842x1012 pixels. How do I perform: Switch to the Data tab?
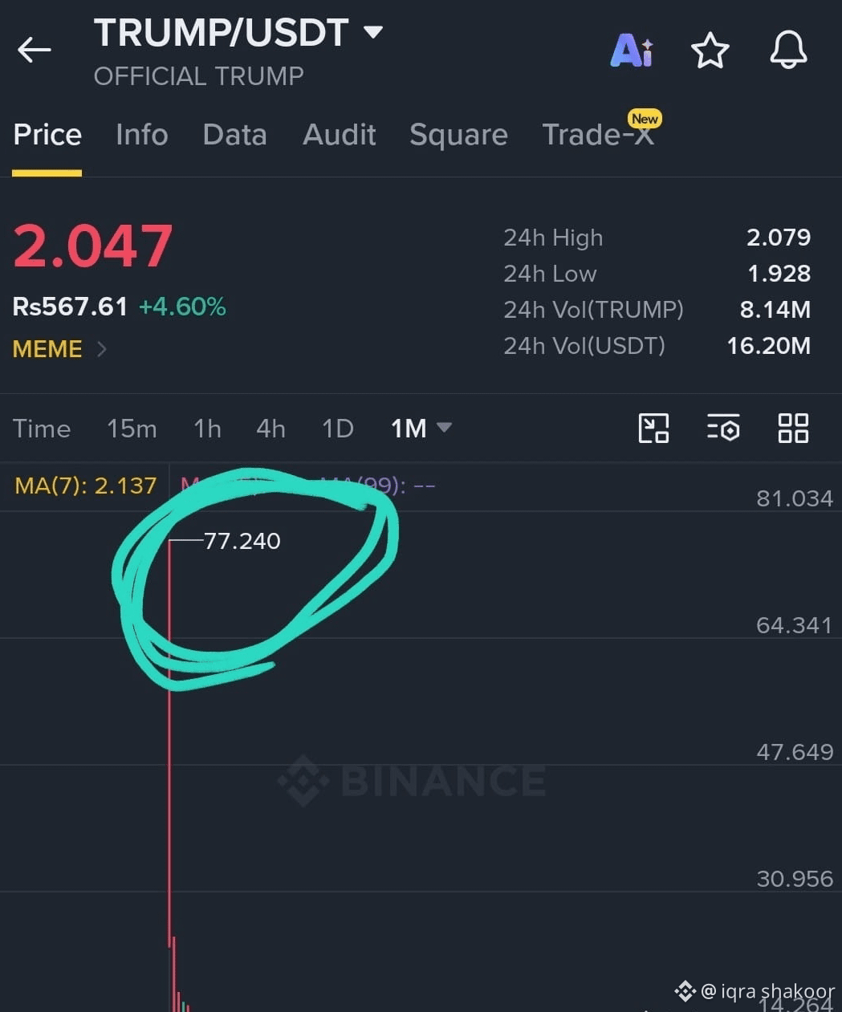coord(234,135)
